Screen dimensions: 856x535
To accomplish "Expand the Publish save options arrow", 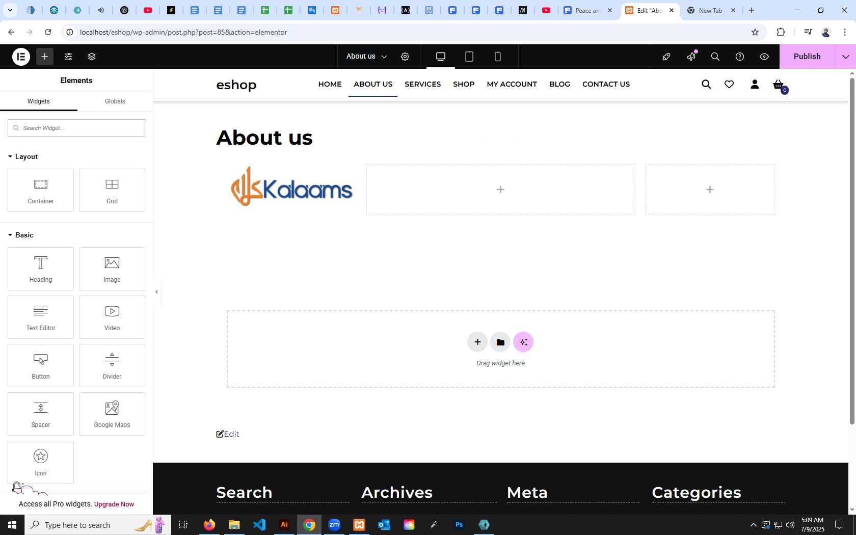I will 846,57.
